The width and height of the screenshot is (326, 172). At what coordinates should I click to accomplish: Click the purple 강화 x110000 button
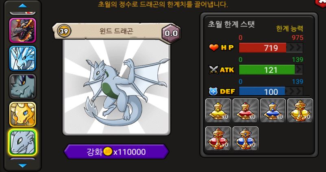point(116,152)
